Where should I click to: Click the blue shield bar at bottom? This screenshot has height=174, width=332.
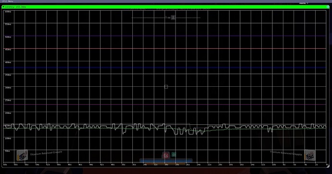click(x=166, y=161)
